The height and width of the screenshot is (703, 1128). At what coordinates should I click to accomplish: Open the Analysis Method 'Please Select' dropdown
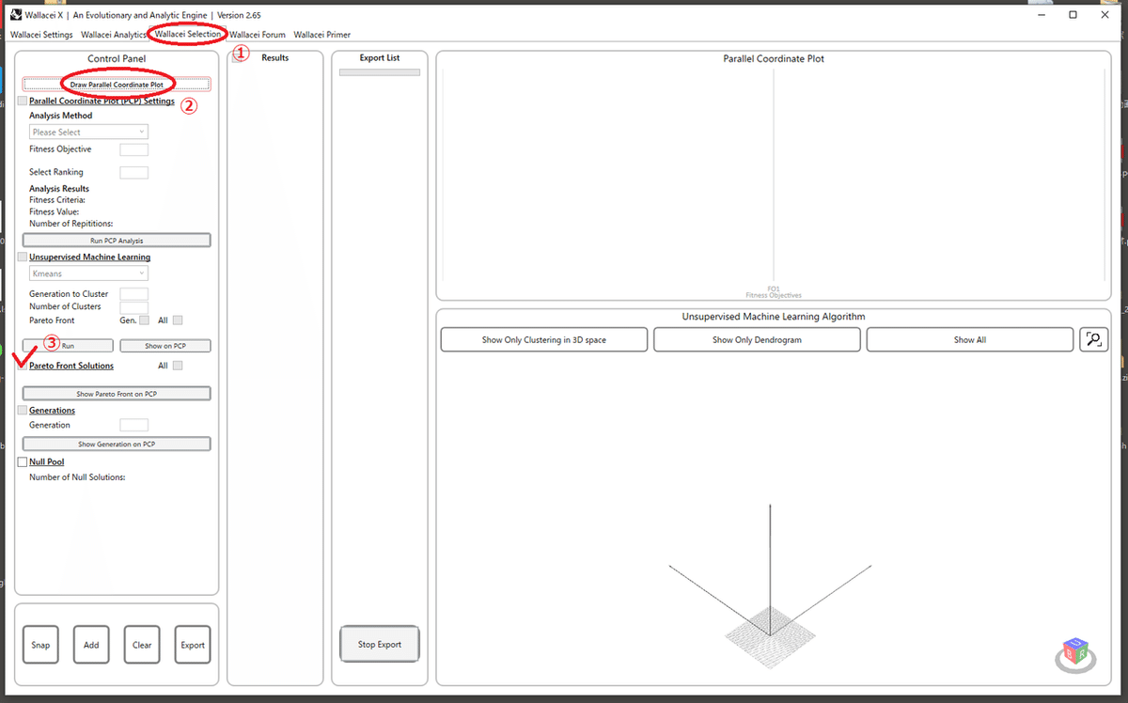tap(88, 133)
